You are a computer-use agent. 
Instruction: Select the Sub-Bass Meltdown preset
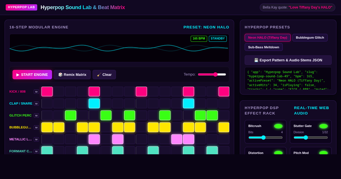[264, 47]
